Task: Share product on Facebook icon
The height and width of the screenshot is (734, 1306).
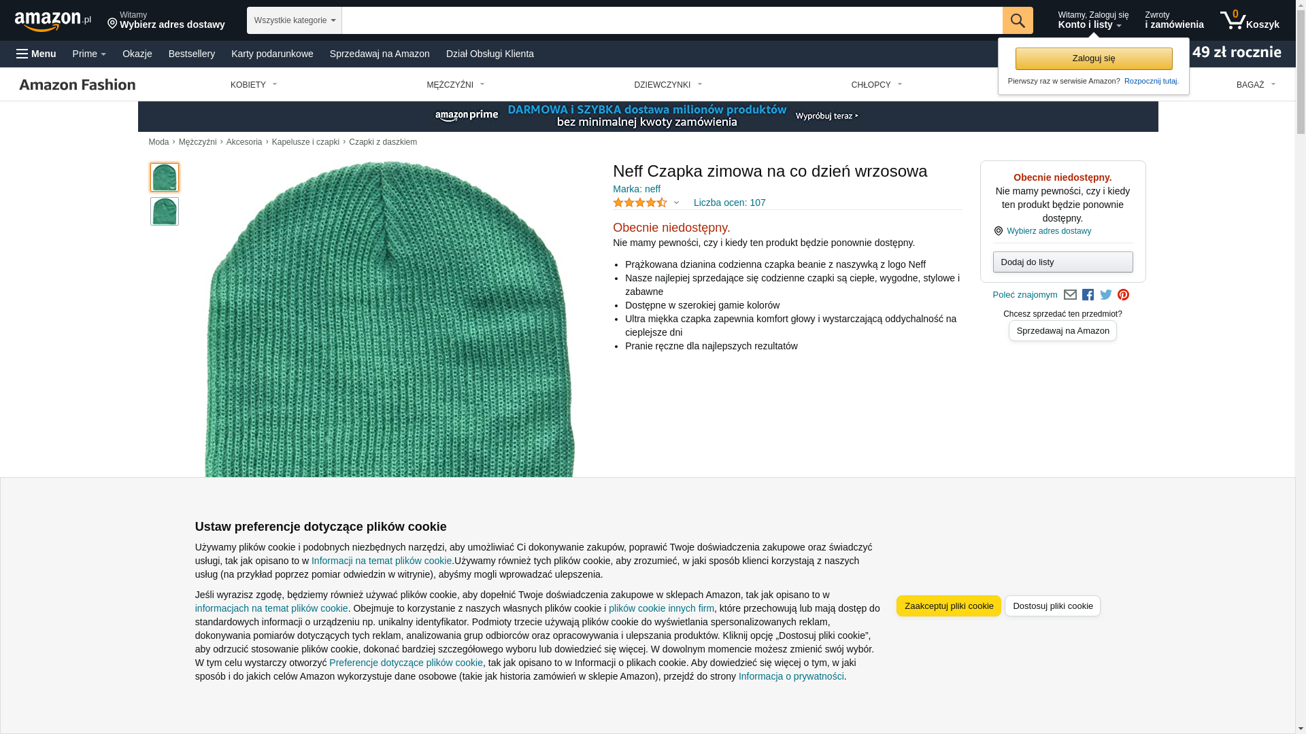Action: tap(1088, 295)
